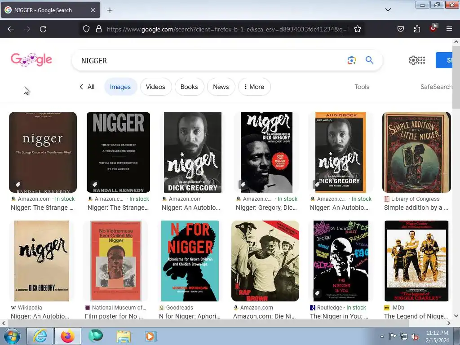This screenshot has width=460, height=345.
Task: Open the Action Center flag tray icon
Action: (x=393, y=336)
